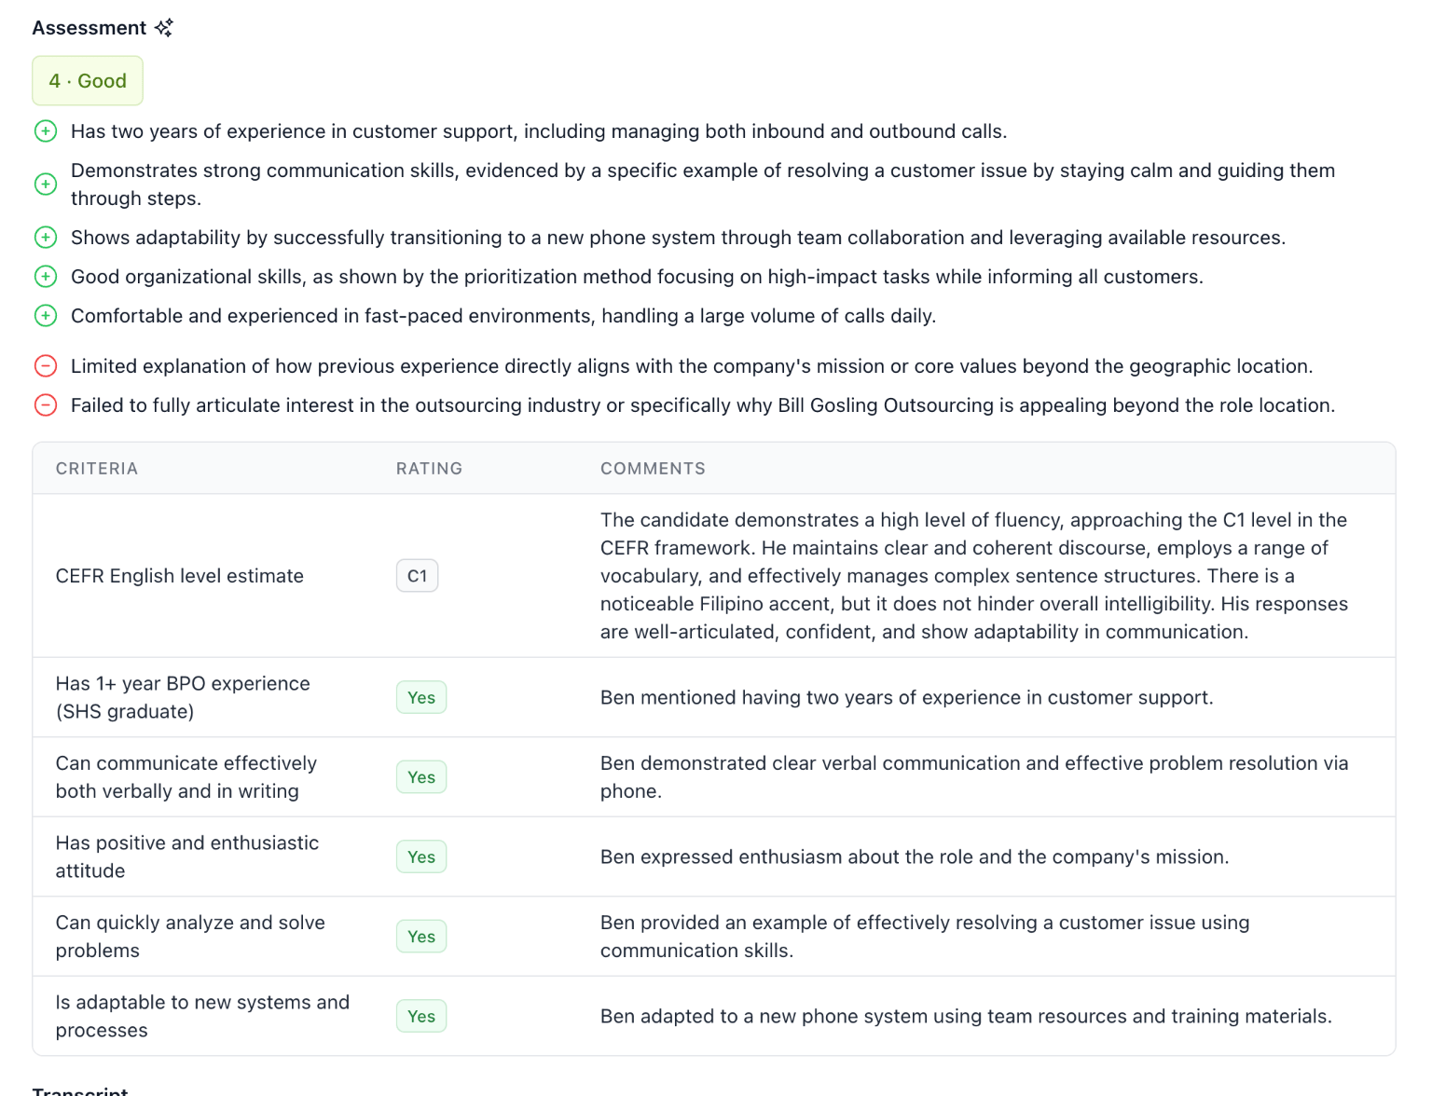
Task: Click Yes badge for positive enthusiastic attitude
Action: point(421,856)
